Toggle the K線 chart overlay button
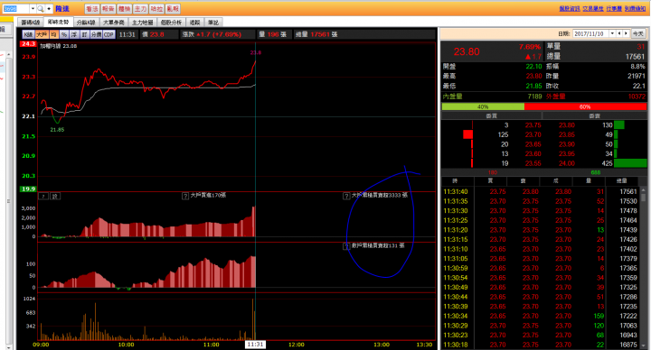The image size is (651, 350). pyautogui.click(x=28, y=34)
